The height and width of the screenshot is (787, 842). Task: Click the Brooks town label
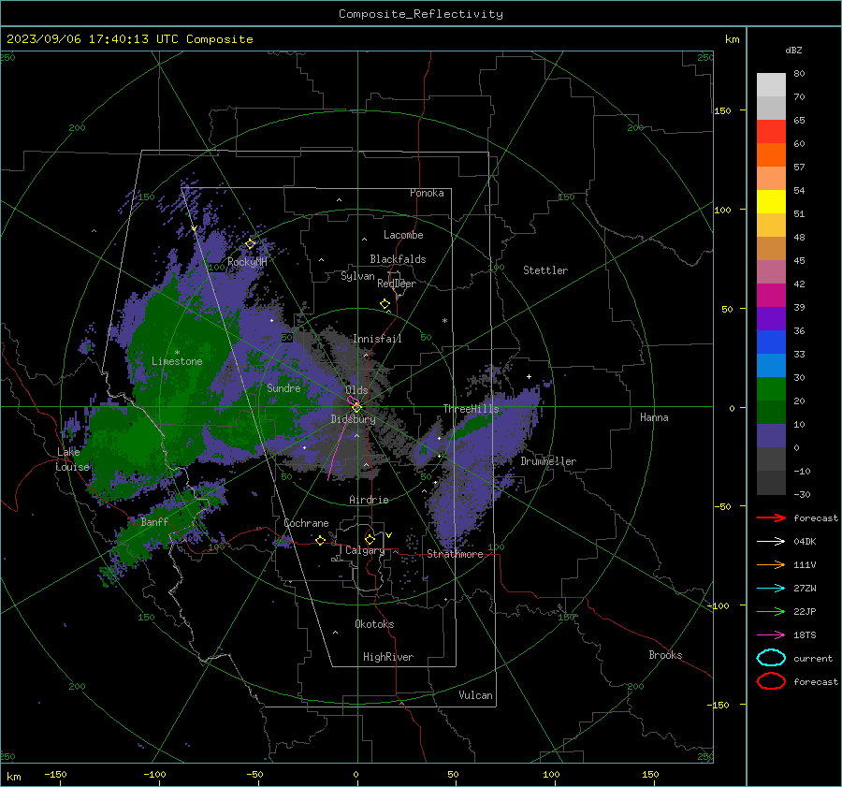665,655
